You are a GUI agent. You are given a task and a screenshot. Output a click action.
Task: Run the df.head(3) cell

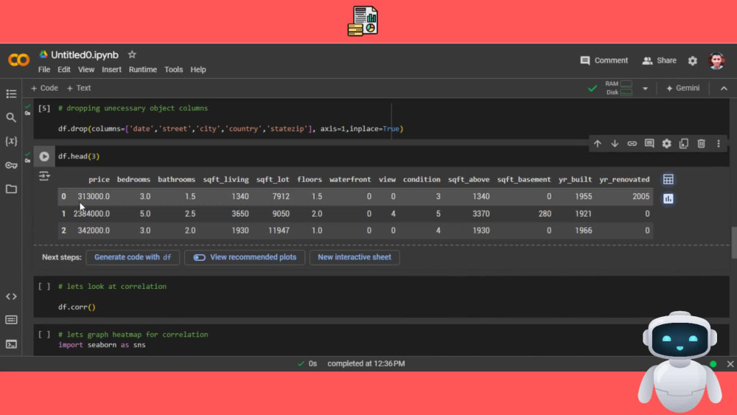pos(44,156)
